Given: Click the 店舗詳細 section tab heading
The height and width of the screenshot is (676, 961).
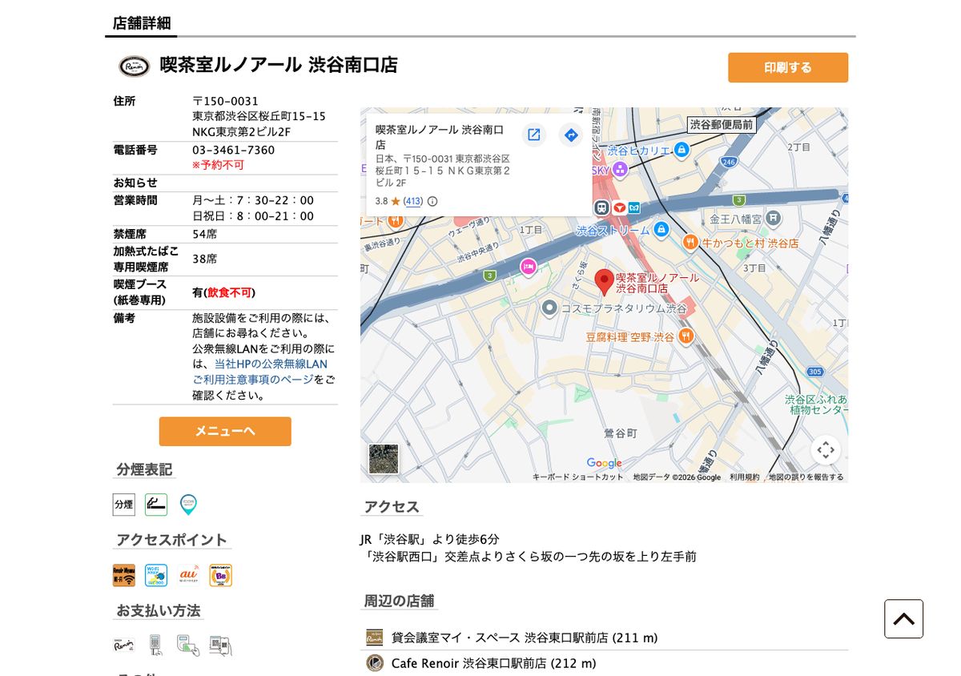Looking at the screenshot, I should (142, 23).
